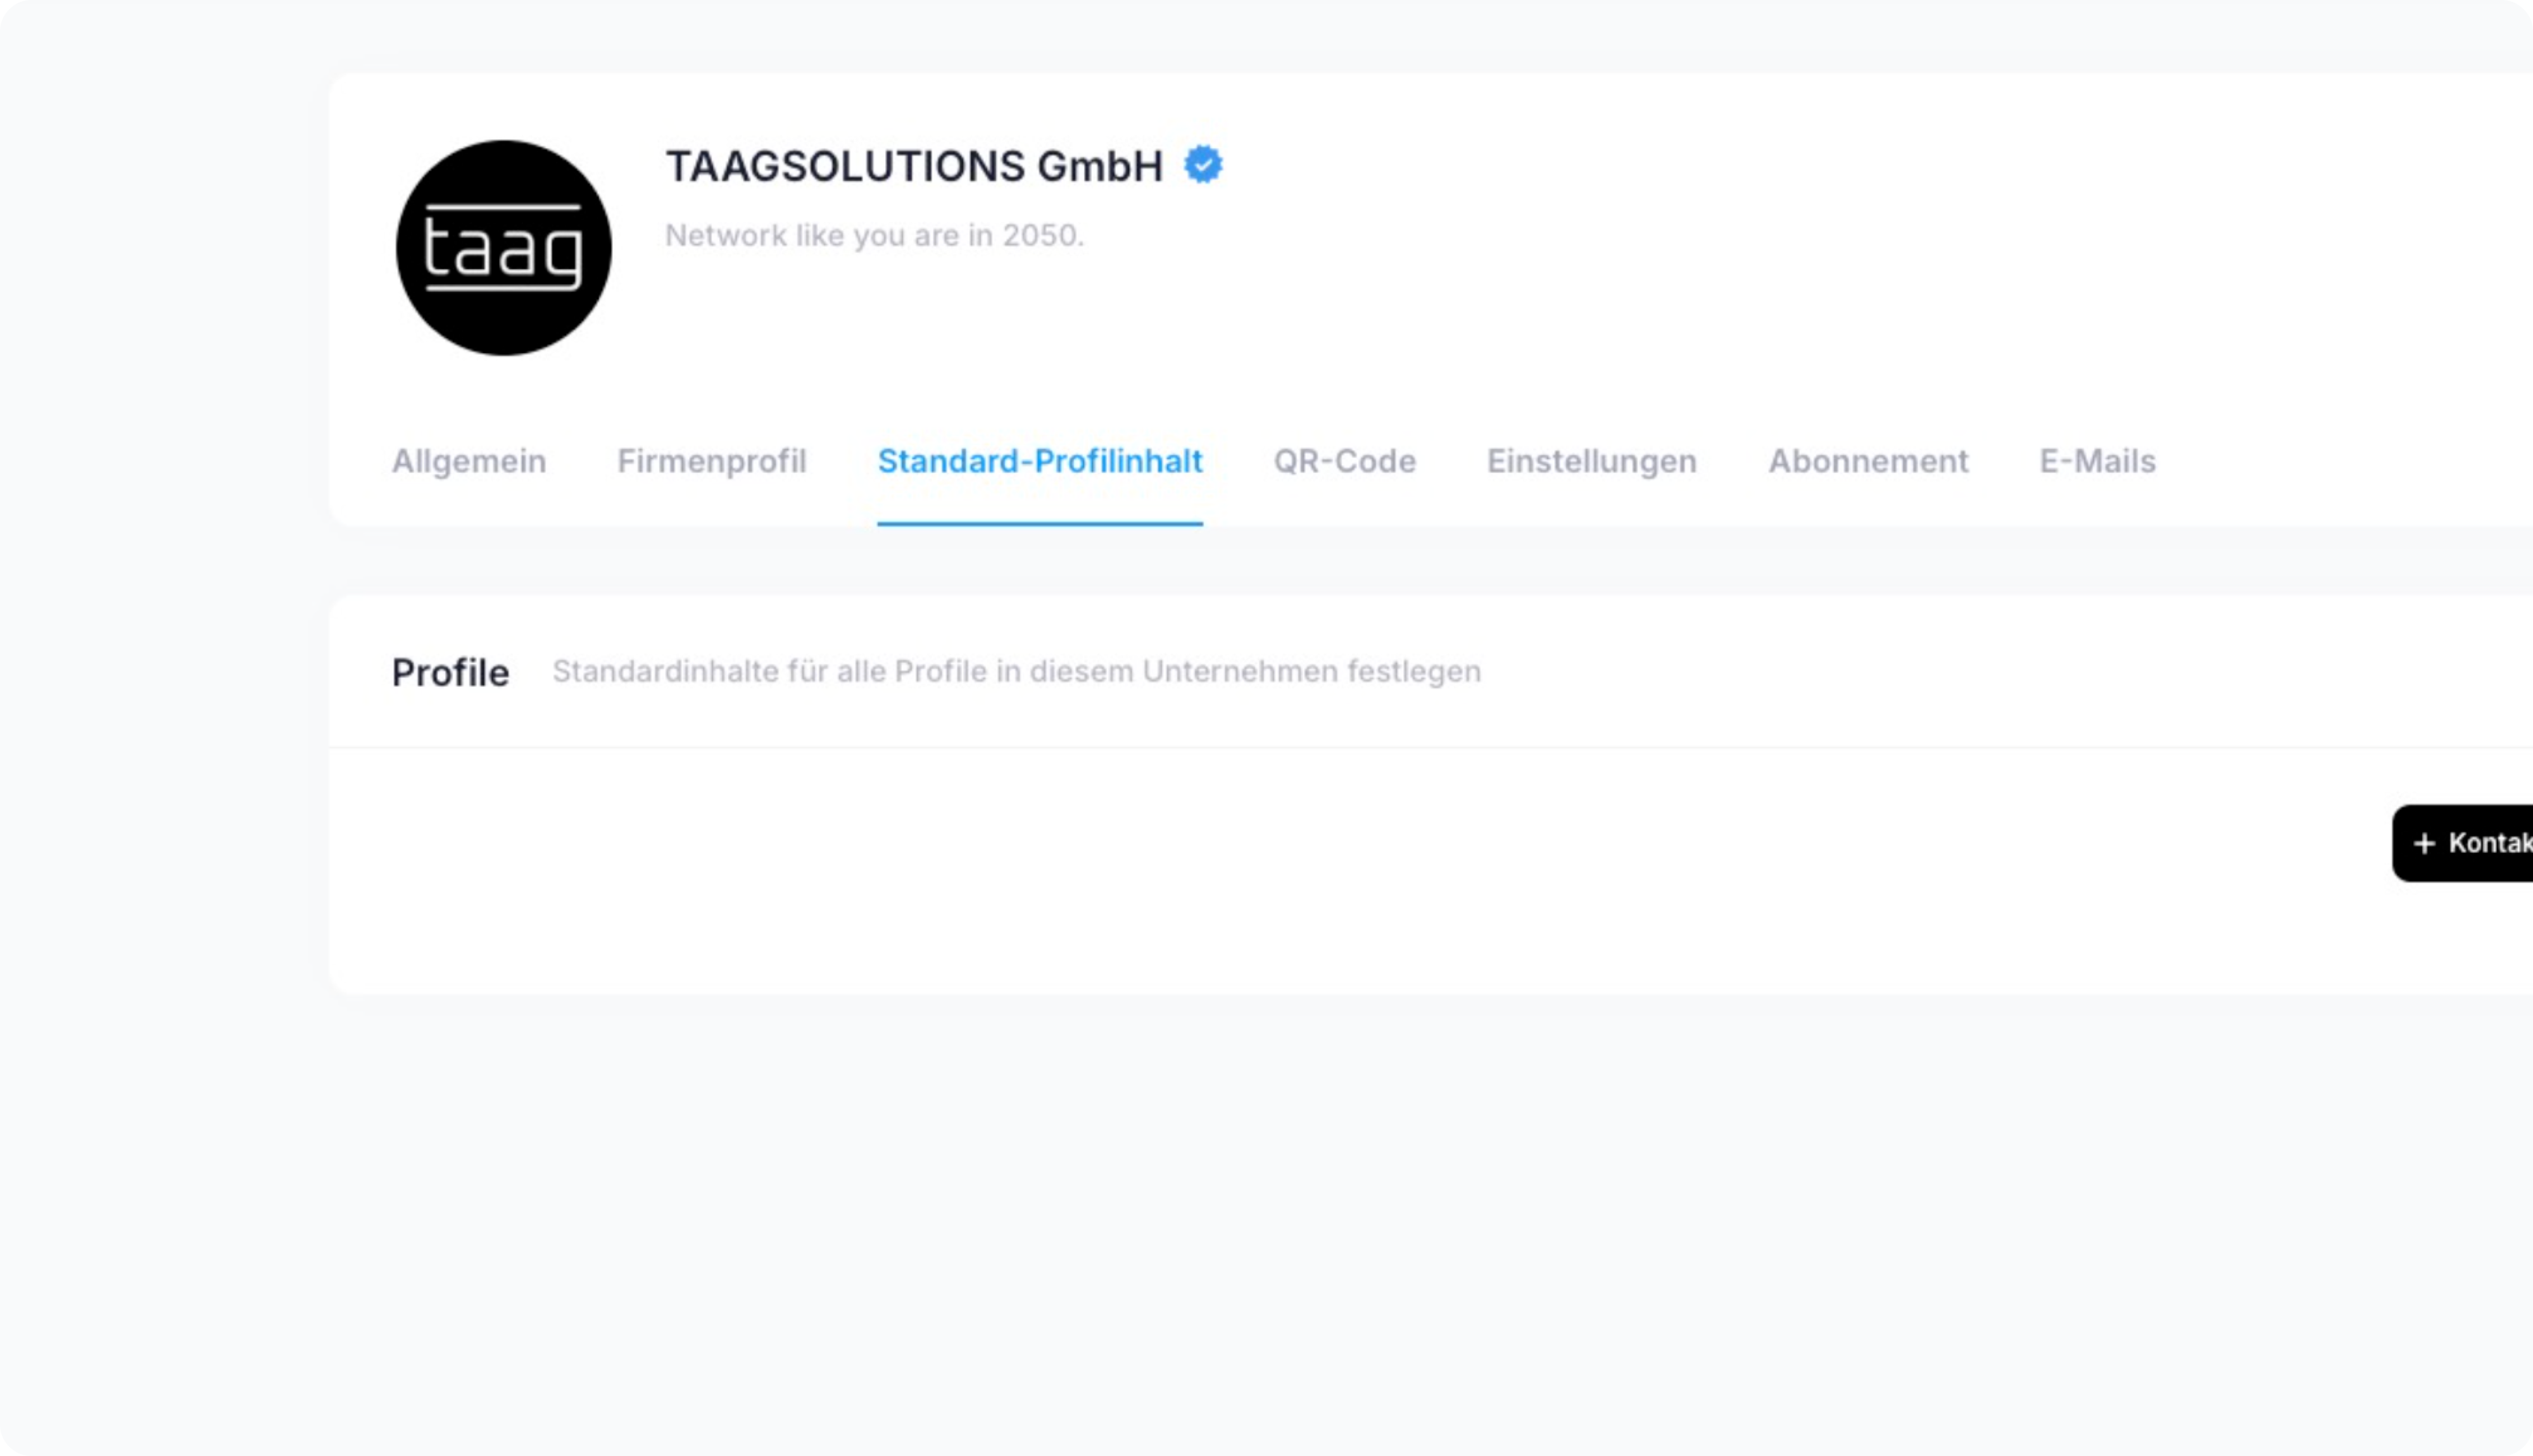The image size is (2533, 1456).
Task: Click the tagline Network like you are in 2050
Action: tap(874, 235)
